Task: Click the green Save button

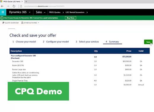Action: pyautogui.click(x=148, y=42)
